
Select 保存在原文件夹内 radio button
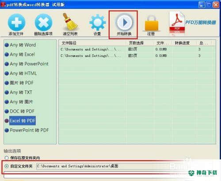tap(6, 158)
